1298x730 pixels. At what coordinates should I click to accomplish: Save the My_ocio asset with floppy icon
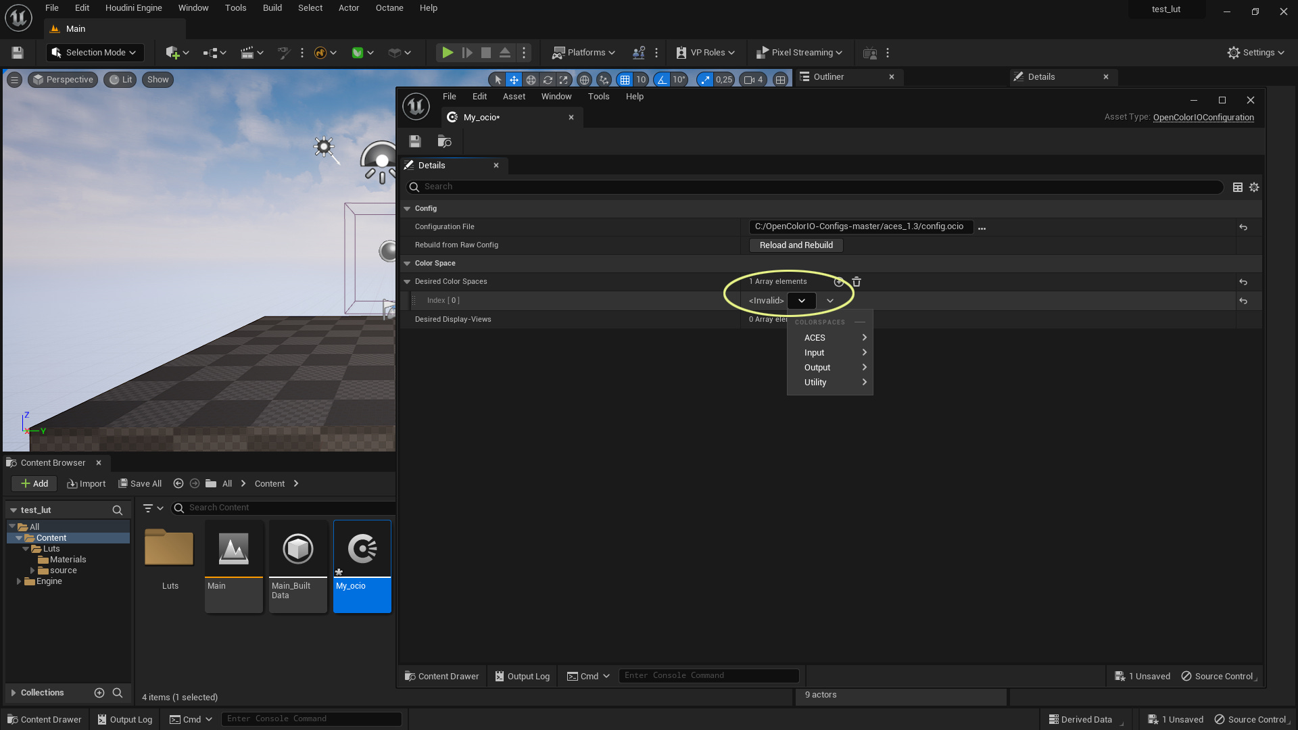pos(415,141)
